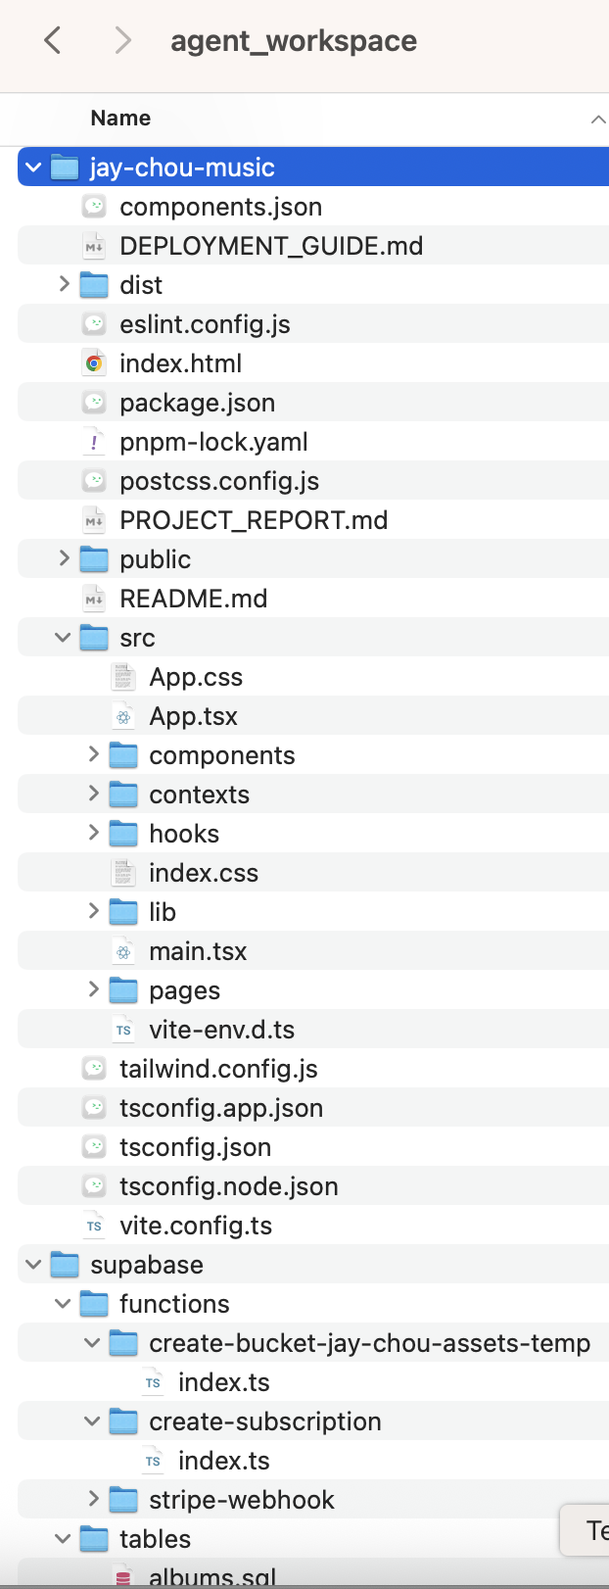Click the DEPLOYMENT_GUIDE.md markdown icon
The width and height of the screenshot is (609, 1589).
94,246
